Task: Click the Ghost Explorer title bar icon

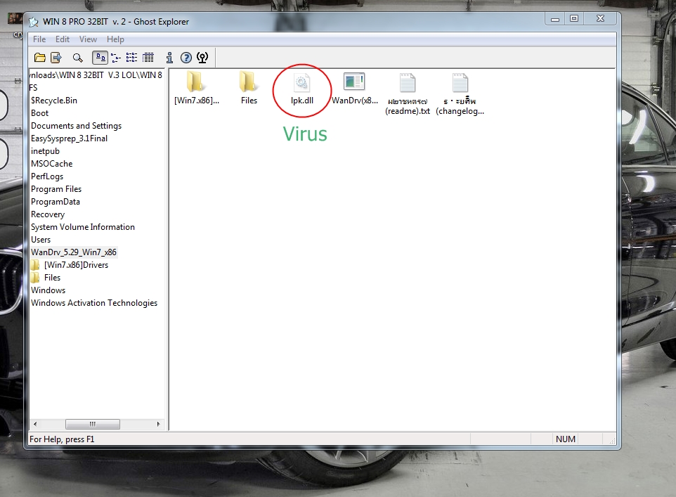Action: [x=34, y=22]
